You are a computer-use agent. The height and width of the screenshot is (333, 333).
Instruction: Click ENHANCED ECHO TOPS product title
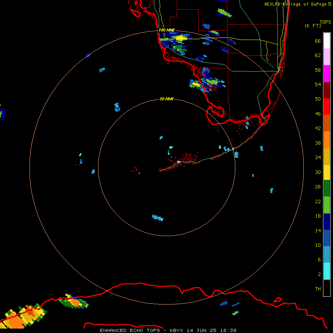pos(129,330)
